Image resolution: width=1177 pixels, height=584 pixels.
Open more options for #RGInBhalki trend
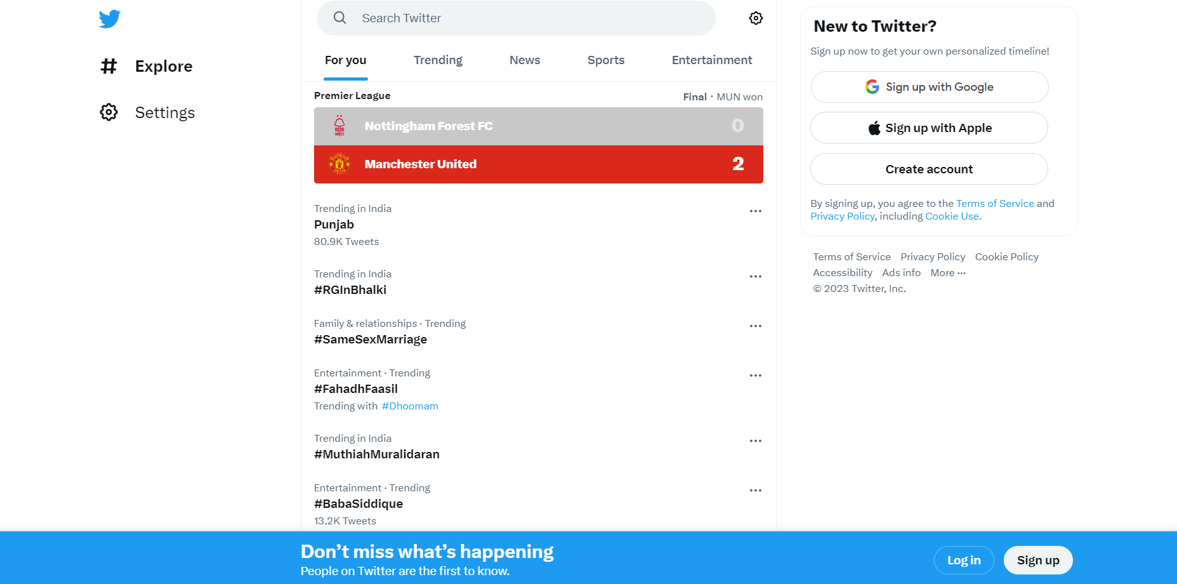tap(755, 276)
